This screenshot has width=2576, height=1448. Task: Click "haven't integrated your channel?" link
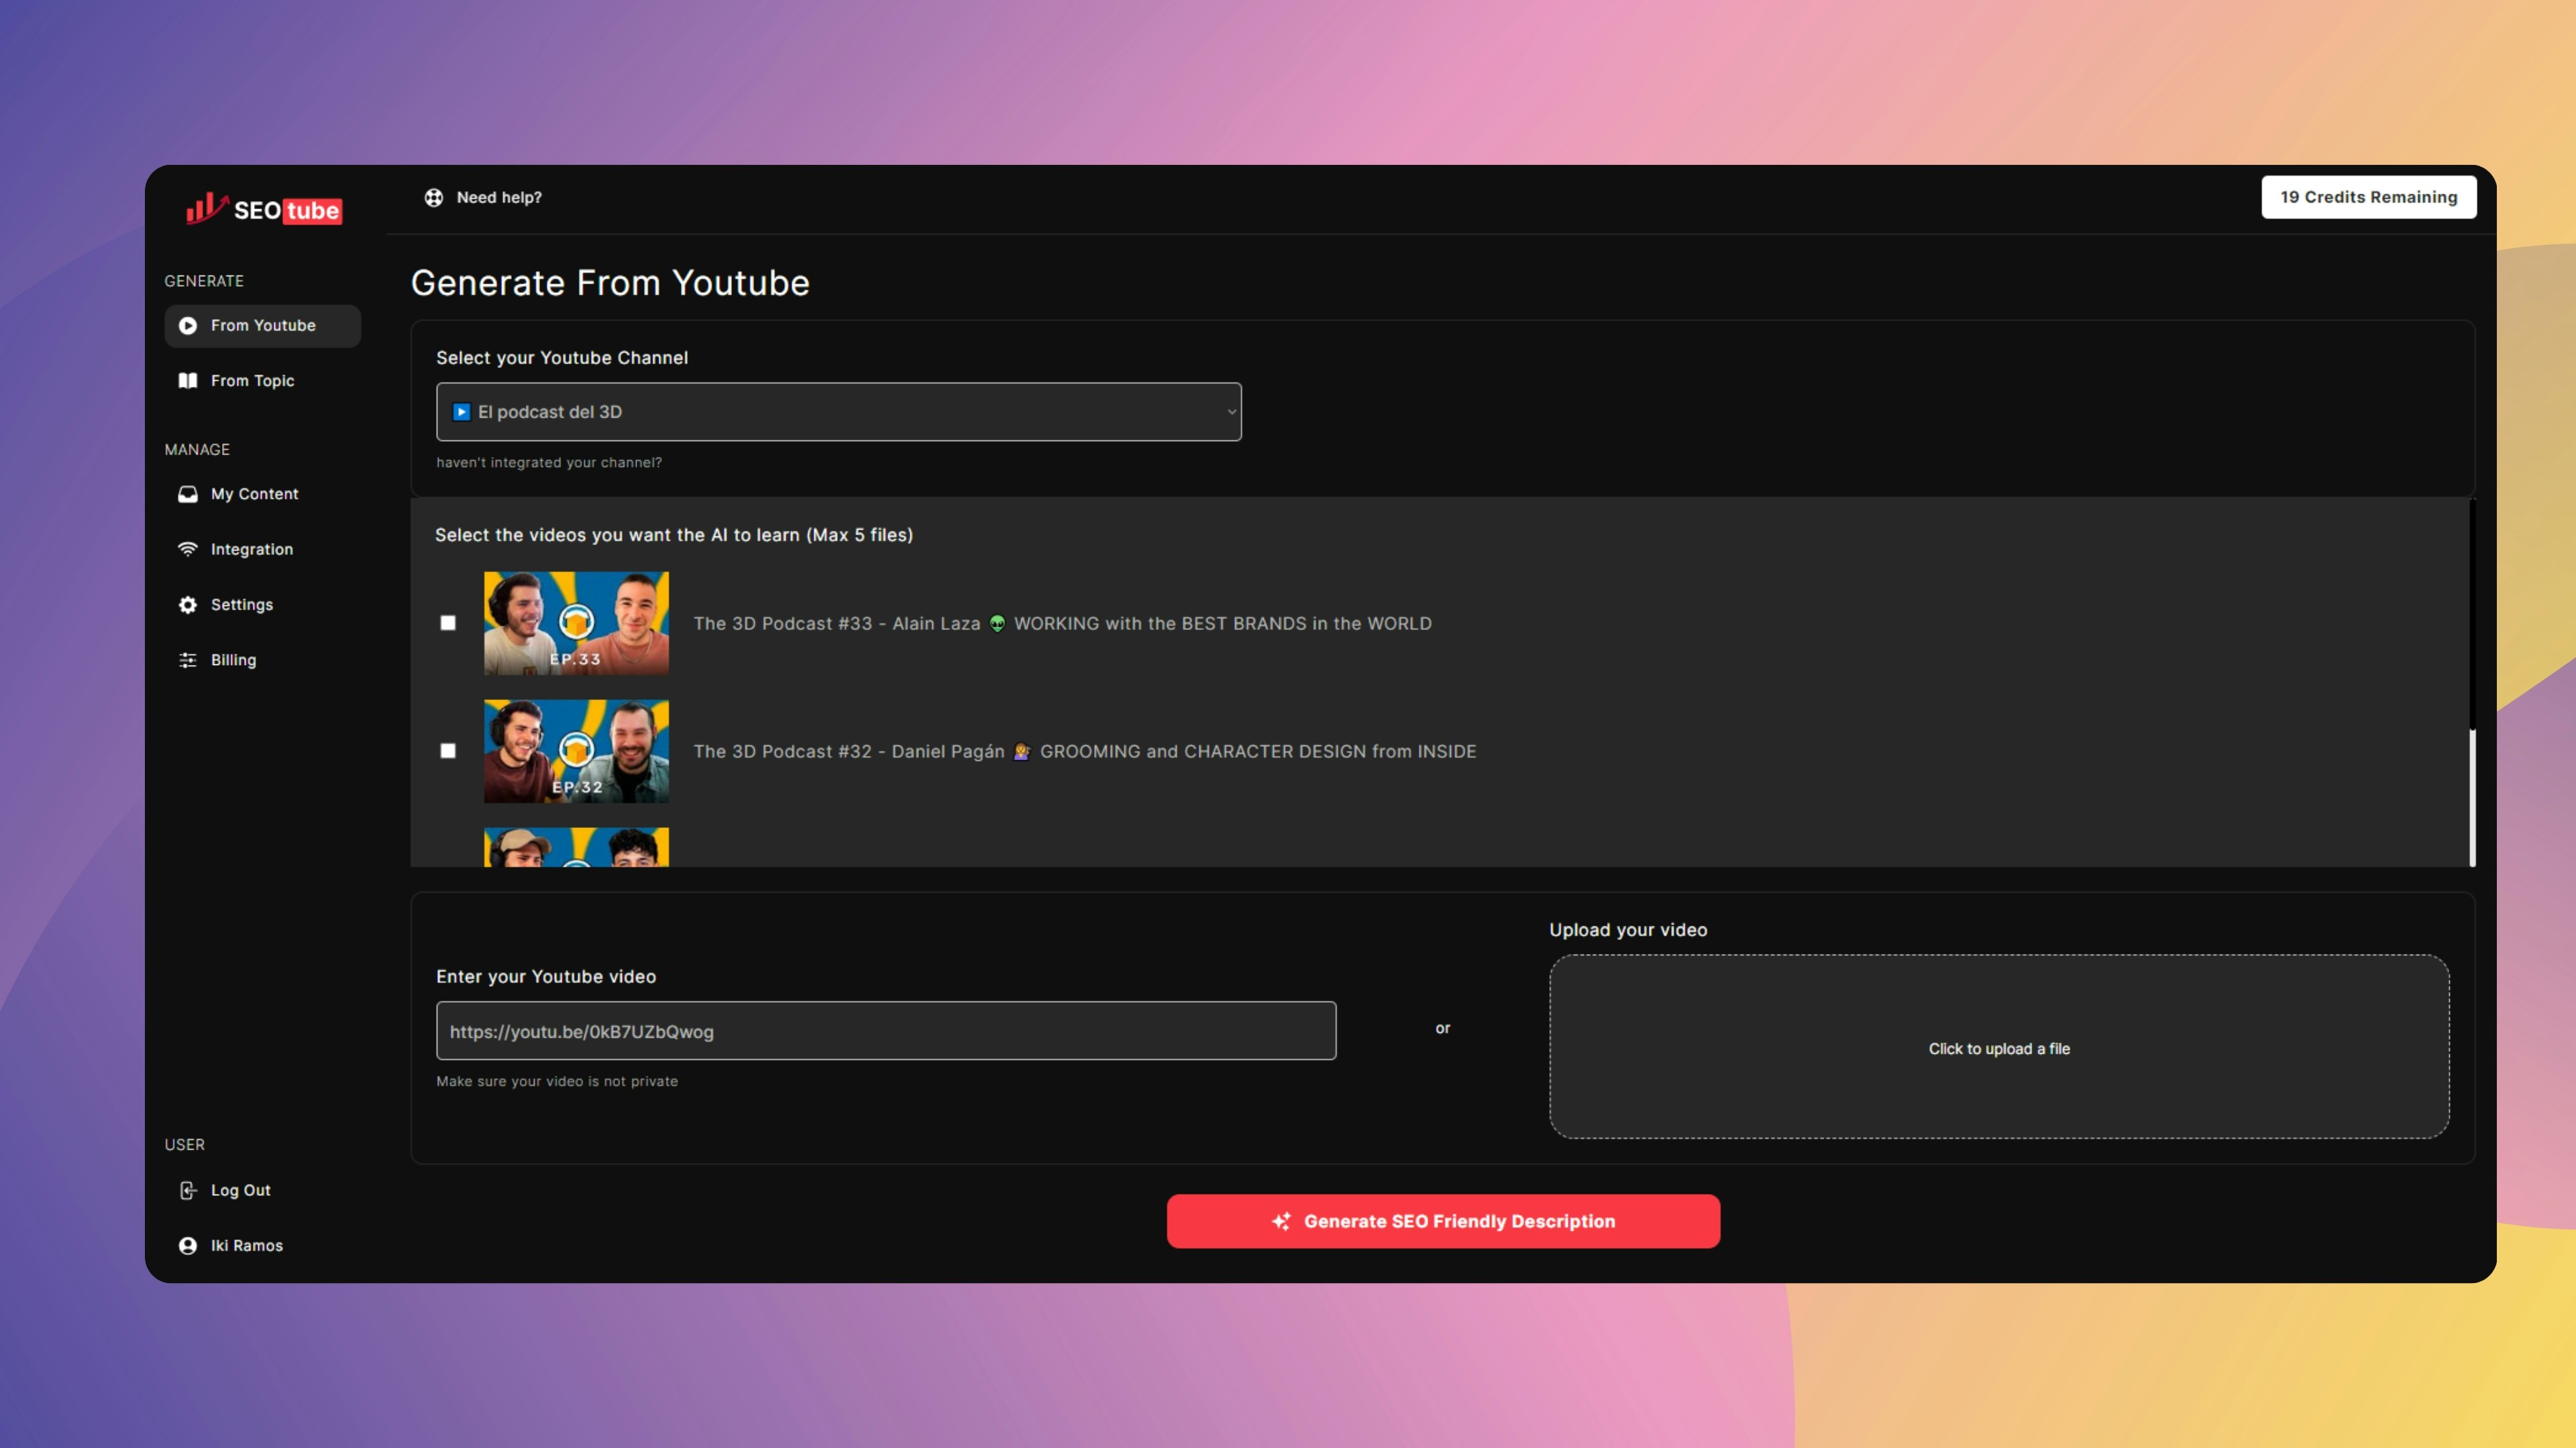549,463
